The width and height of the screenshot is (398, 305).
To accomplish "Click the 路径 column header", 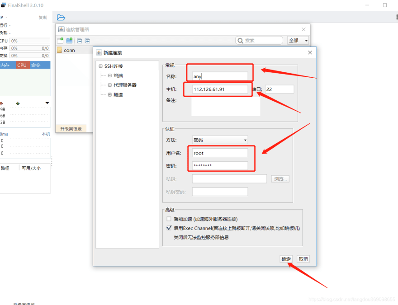I will coord(5,168).
